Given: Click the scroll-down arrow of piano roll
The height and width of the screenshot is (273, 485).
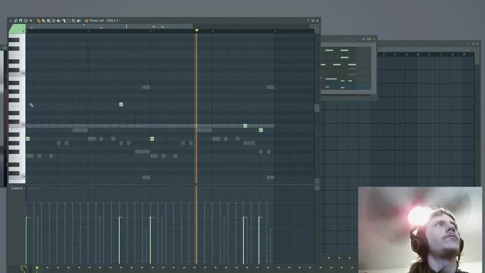Looking at the screenshot, I should (x=317, y=181).
